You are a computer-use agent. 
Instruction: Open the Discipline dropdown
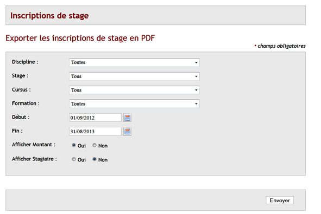134,62
